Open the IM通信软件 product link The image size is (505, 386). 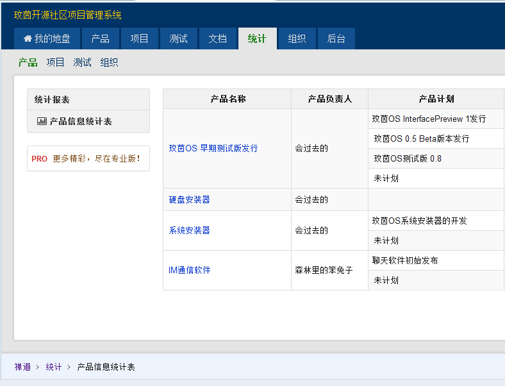189,270
